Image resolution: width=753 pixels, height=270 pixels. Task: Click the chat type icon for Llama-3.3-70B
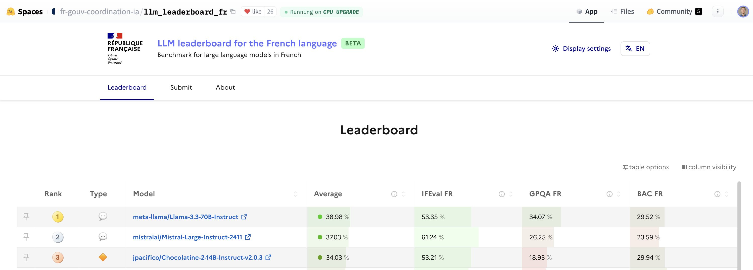click(x=103, y=217)
